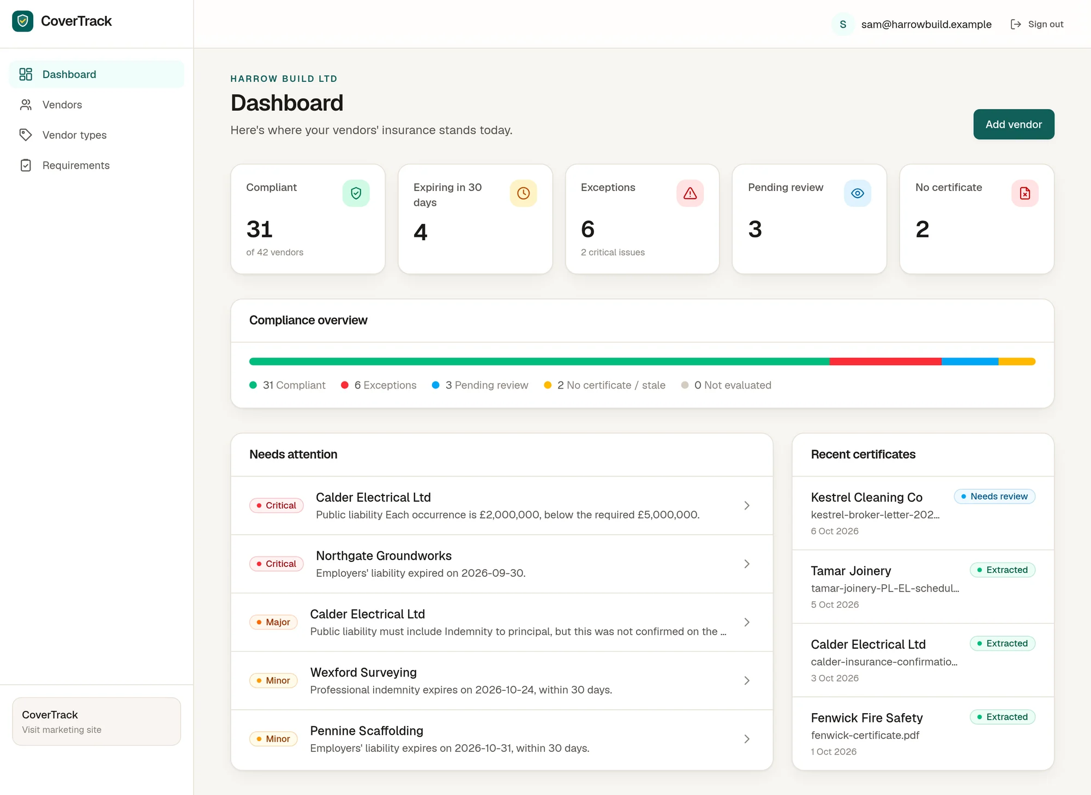Click the green shield icon on Compliant card
Image resolution: width=1091 pixels, height=795 pixels.
pyautogui.click(x=356, y=193)
